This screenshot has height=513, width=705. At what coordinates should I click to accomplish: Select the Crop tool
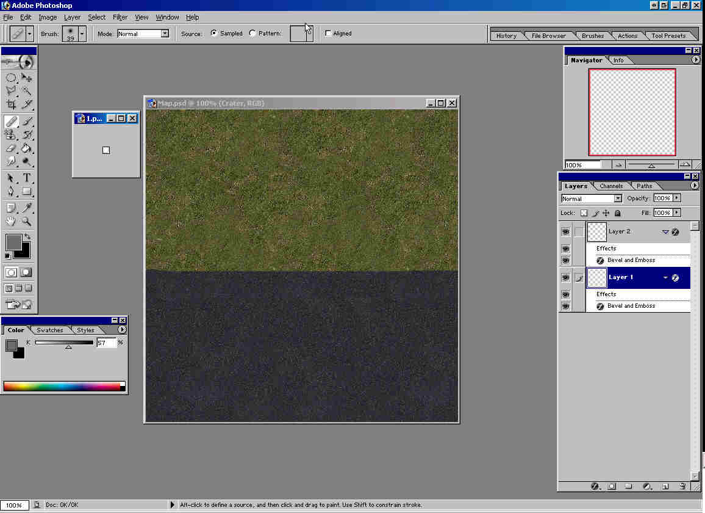11,104
